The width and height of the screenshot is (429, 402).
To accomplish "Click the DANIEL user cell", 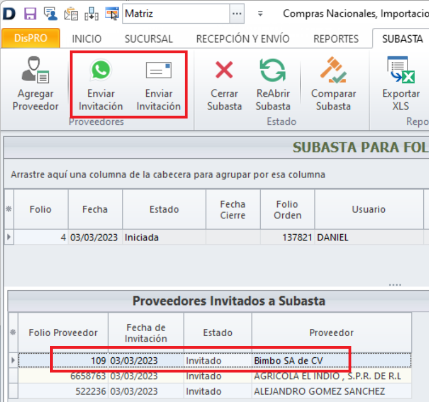I will coord(368,237).
